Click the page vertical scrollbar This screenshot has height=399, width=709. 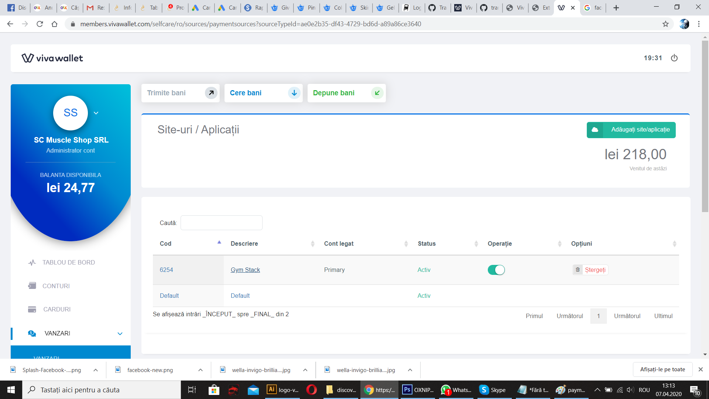(x=705, y=126)
